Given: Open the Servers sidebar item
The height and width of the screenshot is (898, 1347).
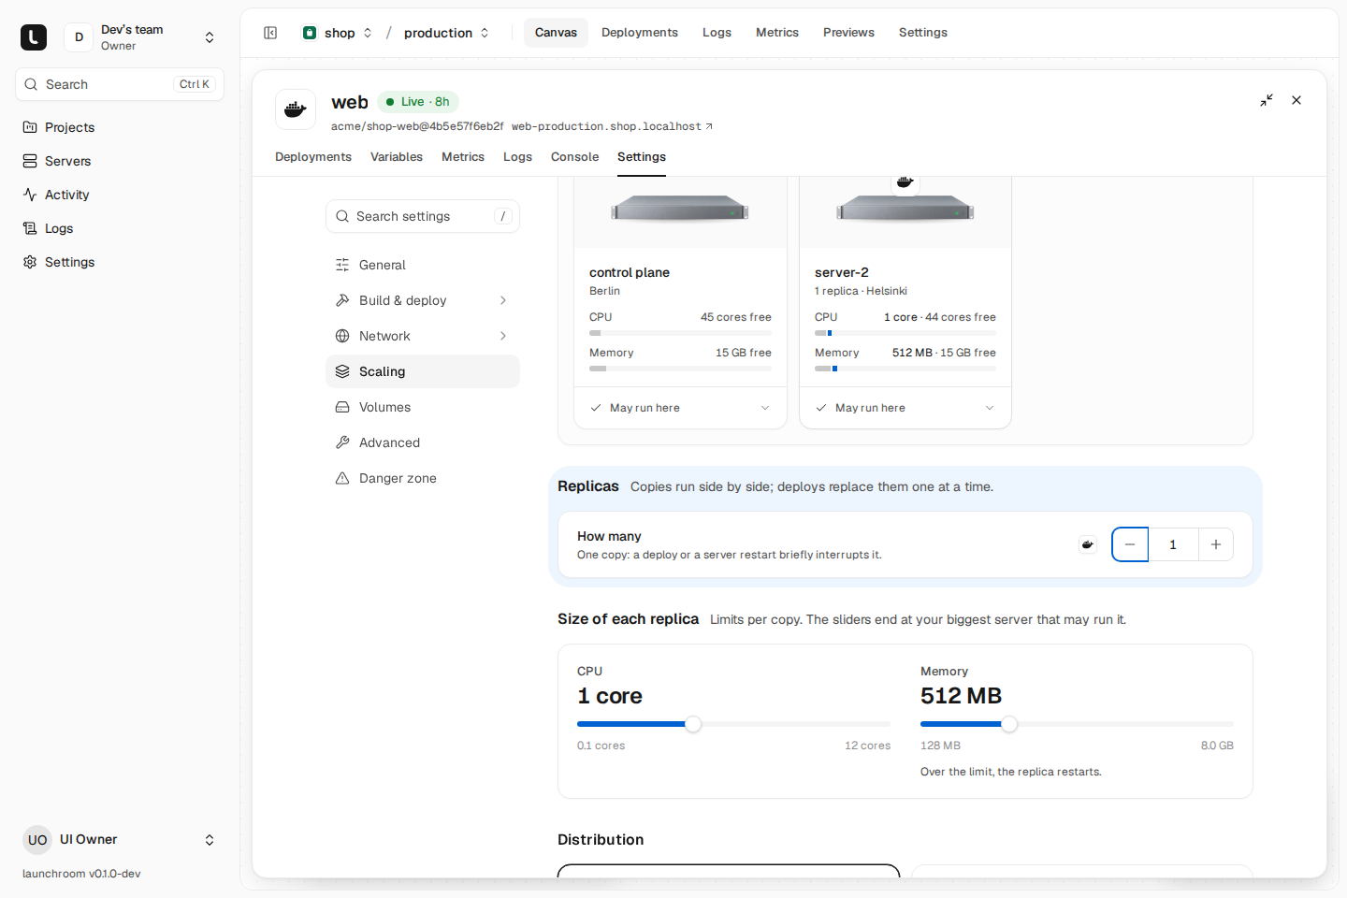Looking at the screenshot, I should click(120, 161).
